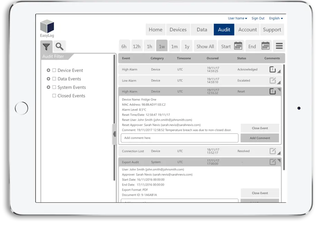Select the 1w time range filter
This screenshot has height=229, width=322.
click(x=162, y=45)
